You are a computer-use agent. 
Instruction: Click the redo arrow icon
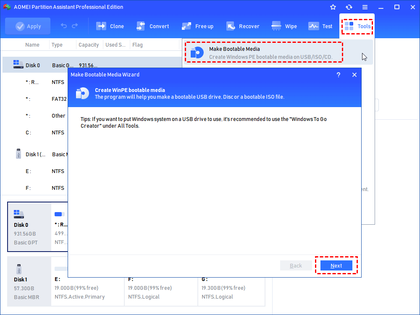pyautogui.click(x=75, y=26)
